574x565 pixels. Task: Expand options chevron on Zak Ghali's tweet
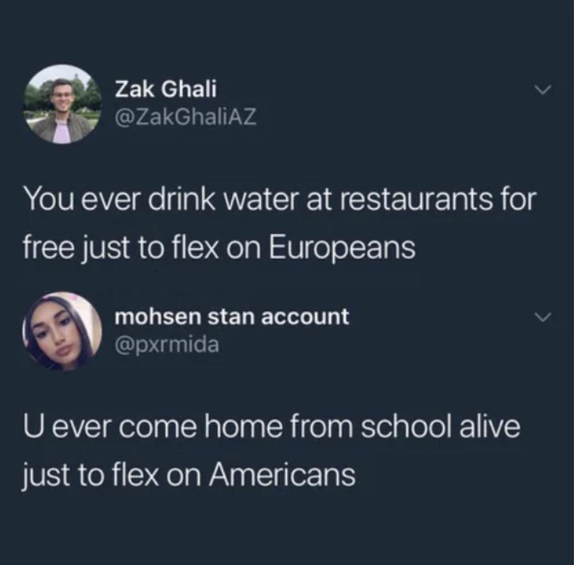[542, 90]
